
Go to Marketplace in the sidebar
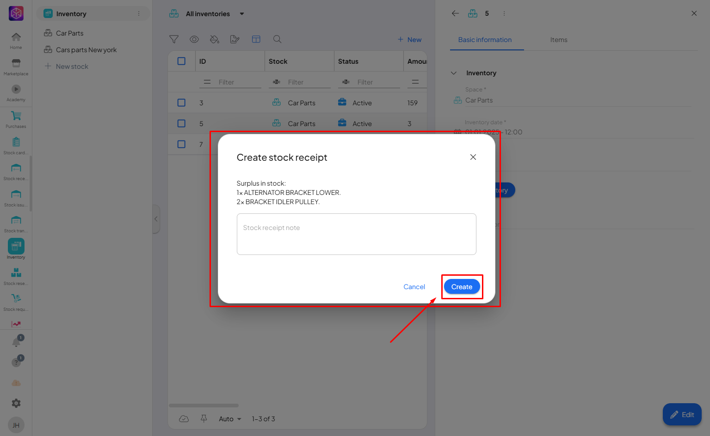click(x=16, y=67)
